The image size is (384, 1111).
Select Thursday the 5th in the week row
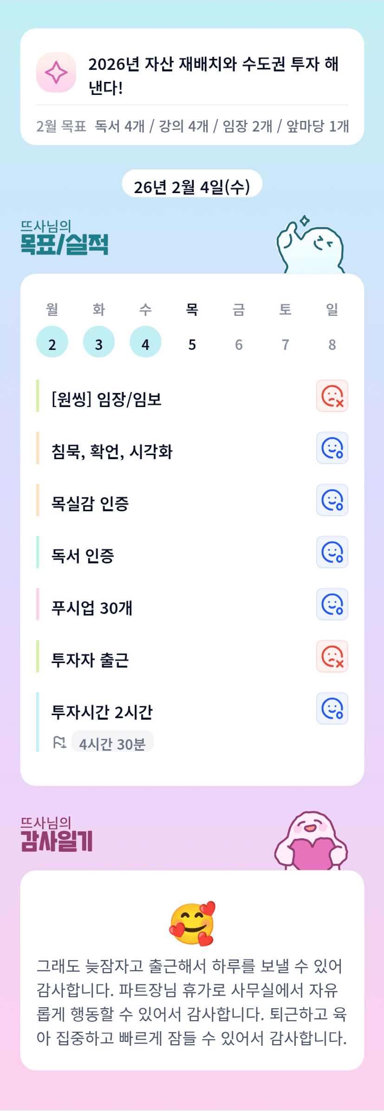[192, 344]
